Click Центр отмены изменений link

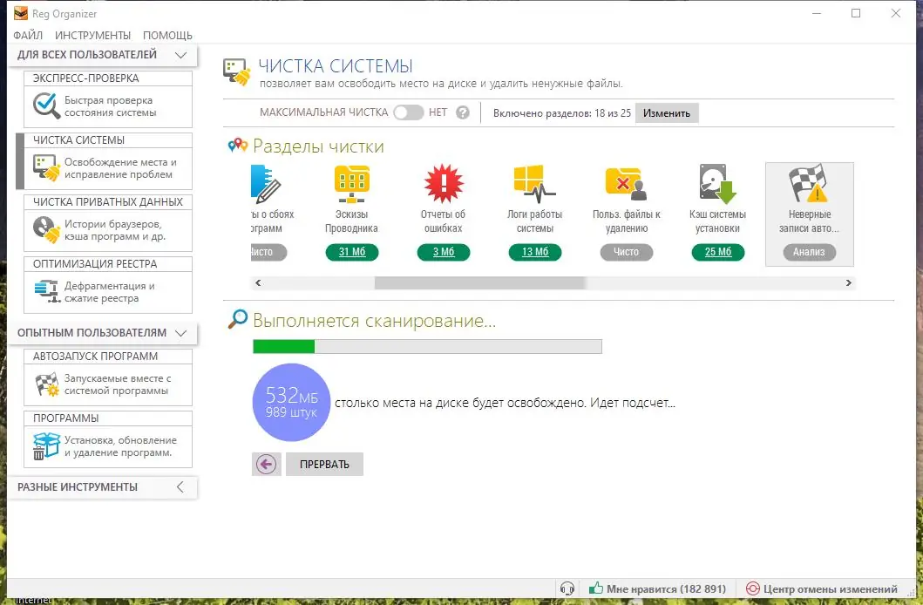[830, 589]
